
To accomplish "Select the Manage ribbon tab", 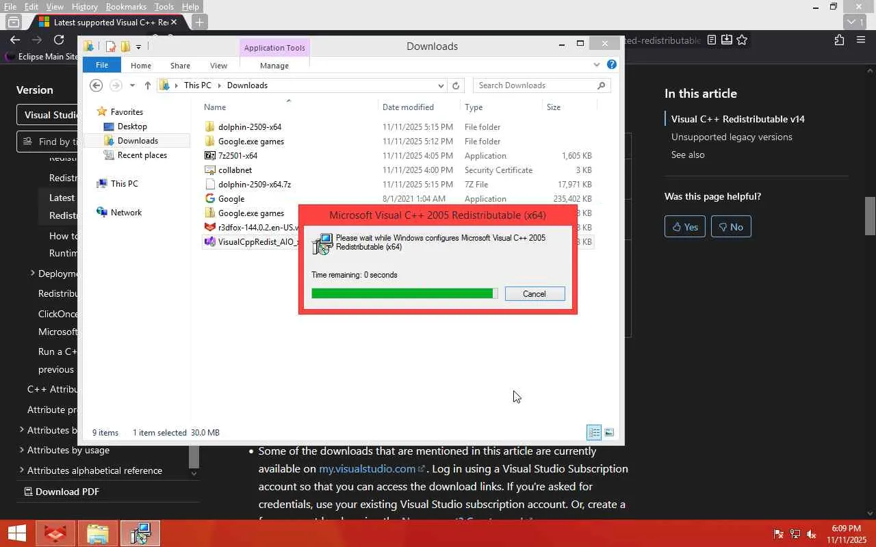I will click(274, 66).
